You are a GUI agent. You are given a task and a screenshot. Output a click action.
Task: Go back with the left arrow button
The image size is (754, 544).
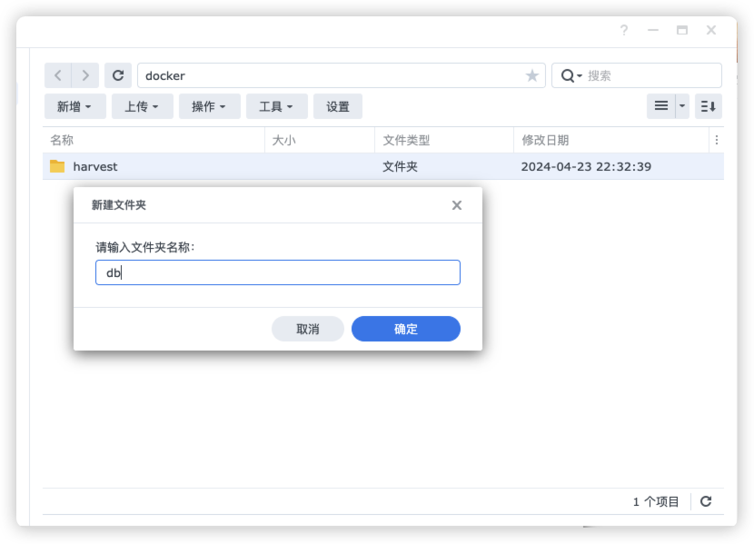click(x=58, y=75)
